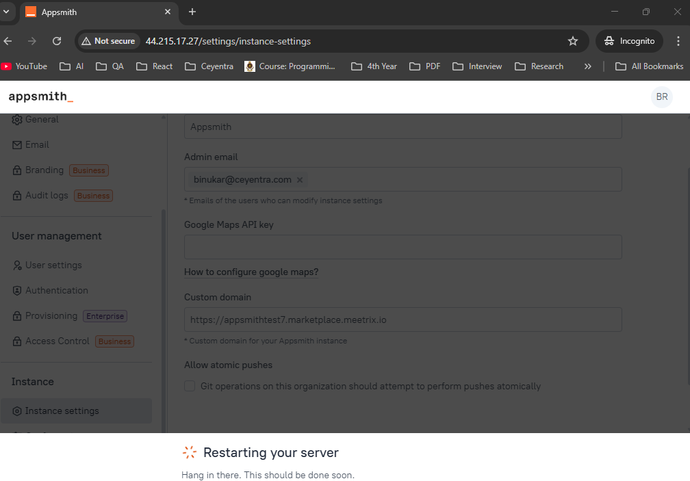The image size is (690, 481).
Task: Show more bookmarks chevron
Action: coord(587,66)
